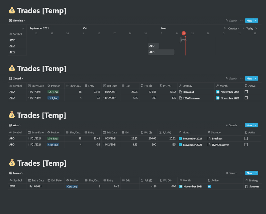This screenshot has height=214, width=266.
Task: Open the Closed view switcher menu
Action: point(16,78)
